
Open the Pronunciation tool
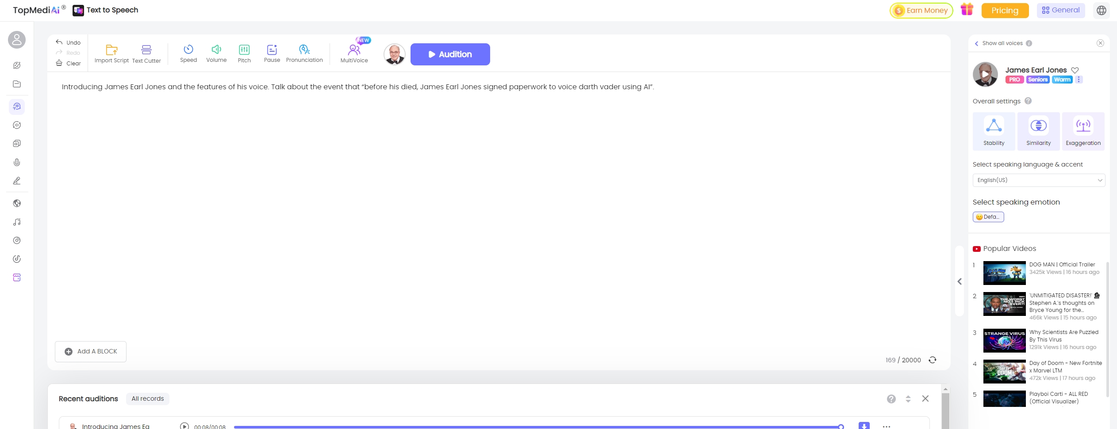304,53
